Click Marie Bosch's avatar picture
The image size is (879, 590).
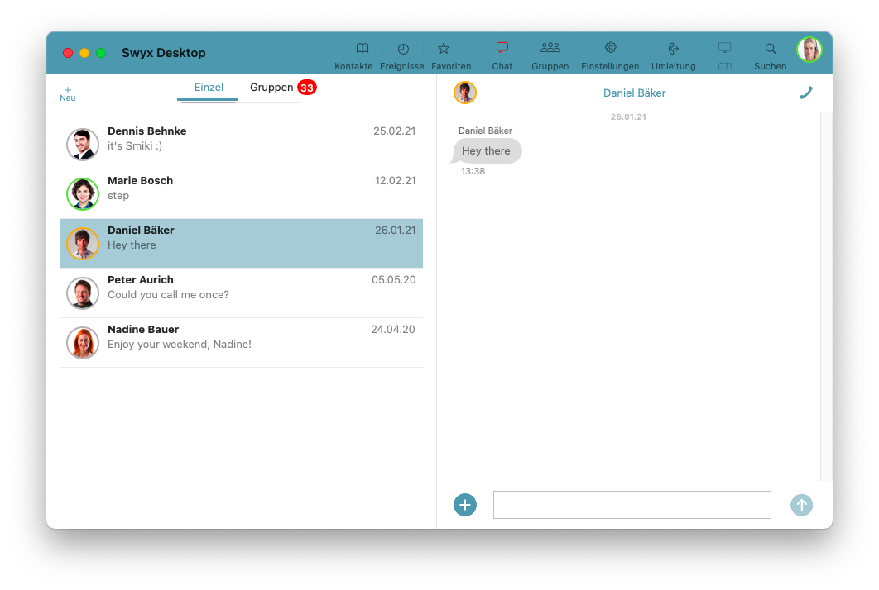[83, 193]
